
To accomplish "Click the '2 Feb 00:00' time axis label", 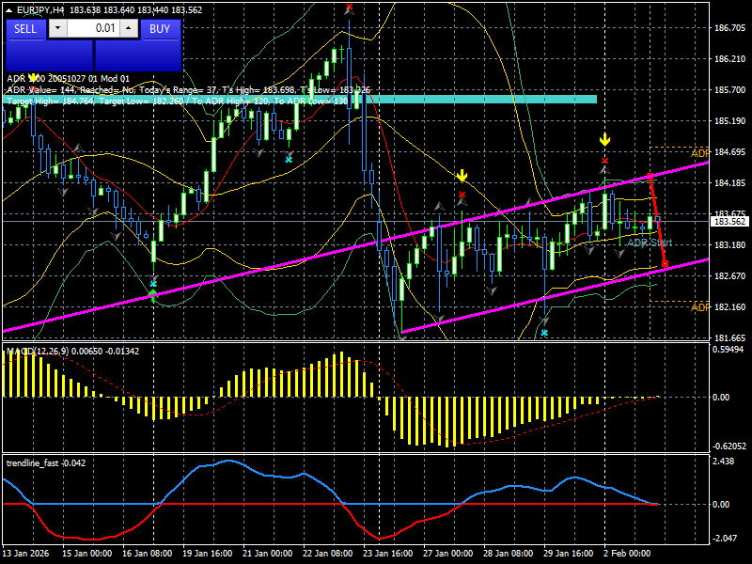I will click(627, 553).
